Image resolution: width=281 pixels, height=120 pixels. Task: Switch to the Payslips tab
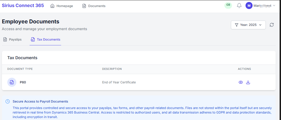tap(12, 39)
